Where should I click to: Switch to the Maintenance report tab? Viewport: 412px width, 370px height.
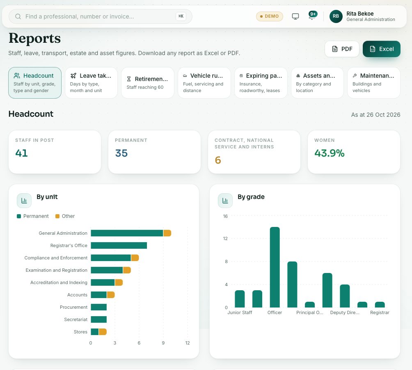coord(374,83)
